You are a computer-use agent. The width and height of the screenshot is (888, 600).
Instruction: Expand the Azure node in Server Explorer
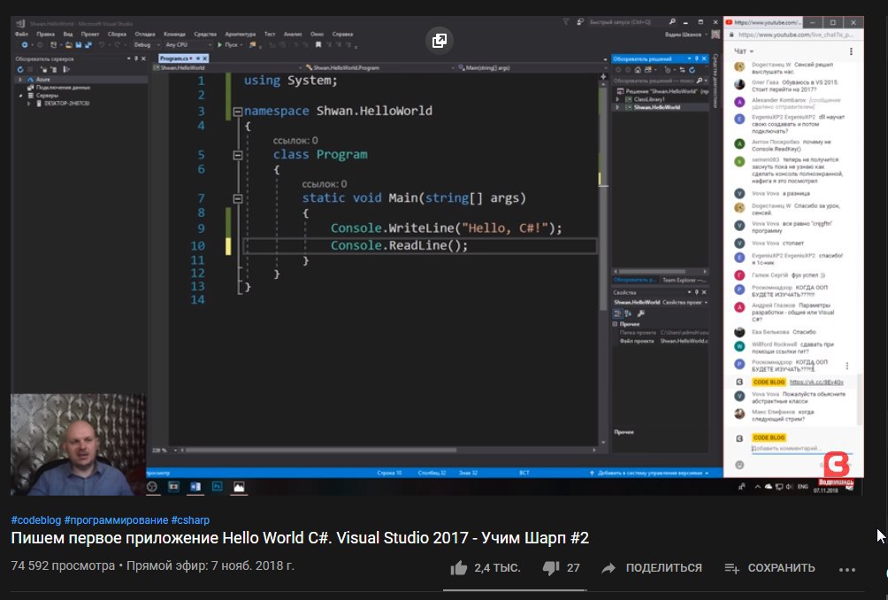pos(21,80)
